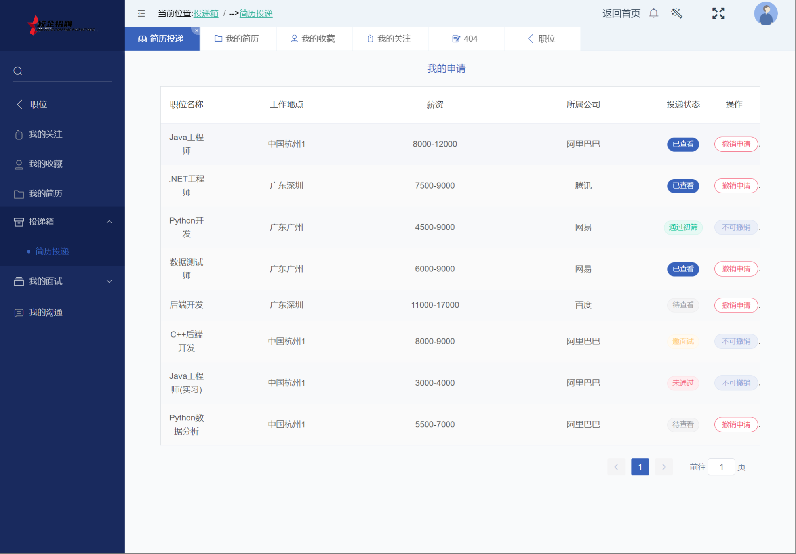Viewport: 796px width, 554px height.
Task: Open 我的收藏 in sidebar
Action: (46, 164)
